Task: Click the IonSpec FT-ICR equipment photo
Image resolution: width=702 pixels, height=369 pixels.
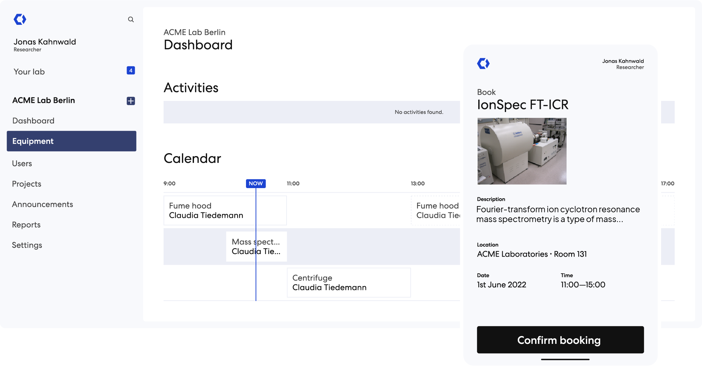Action: (522, 151)
